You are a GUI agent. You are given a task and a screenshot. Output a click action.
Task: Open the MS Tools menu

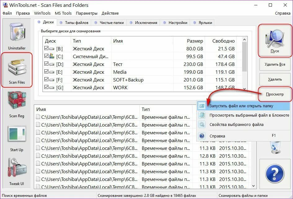(63, 13)
